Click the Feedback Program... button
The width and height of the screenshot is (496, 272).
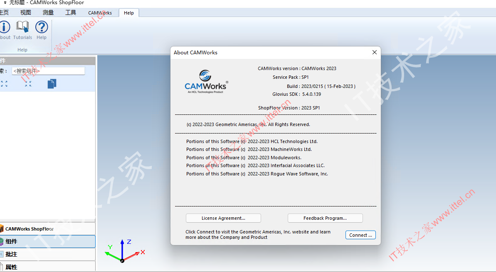(325, 218)
